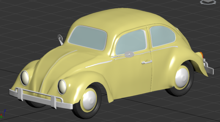Click the chrome door handle

tap(147, 62)
